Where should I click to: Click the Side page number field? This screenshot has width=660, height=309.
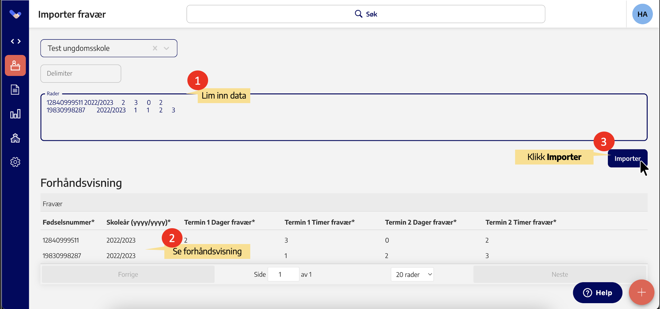[x=283, y=274]
